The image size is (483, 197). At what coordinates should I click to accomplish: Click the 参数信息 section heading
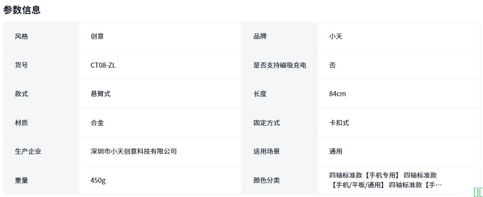tap(22, 10)
